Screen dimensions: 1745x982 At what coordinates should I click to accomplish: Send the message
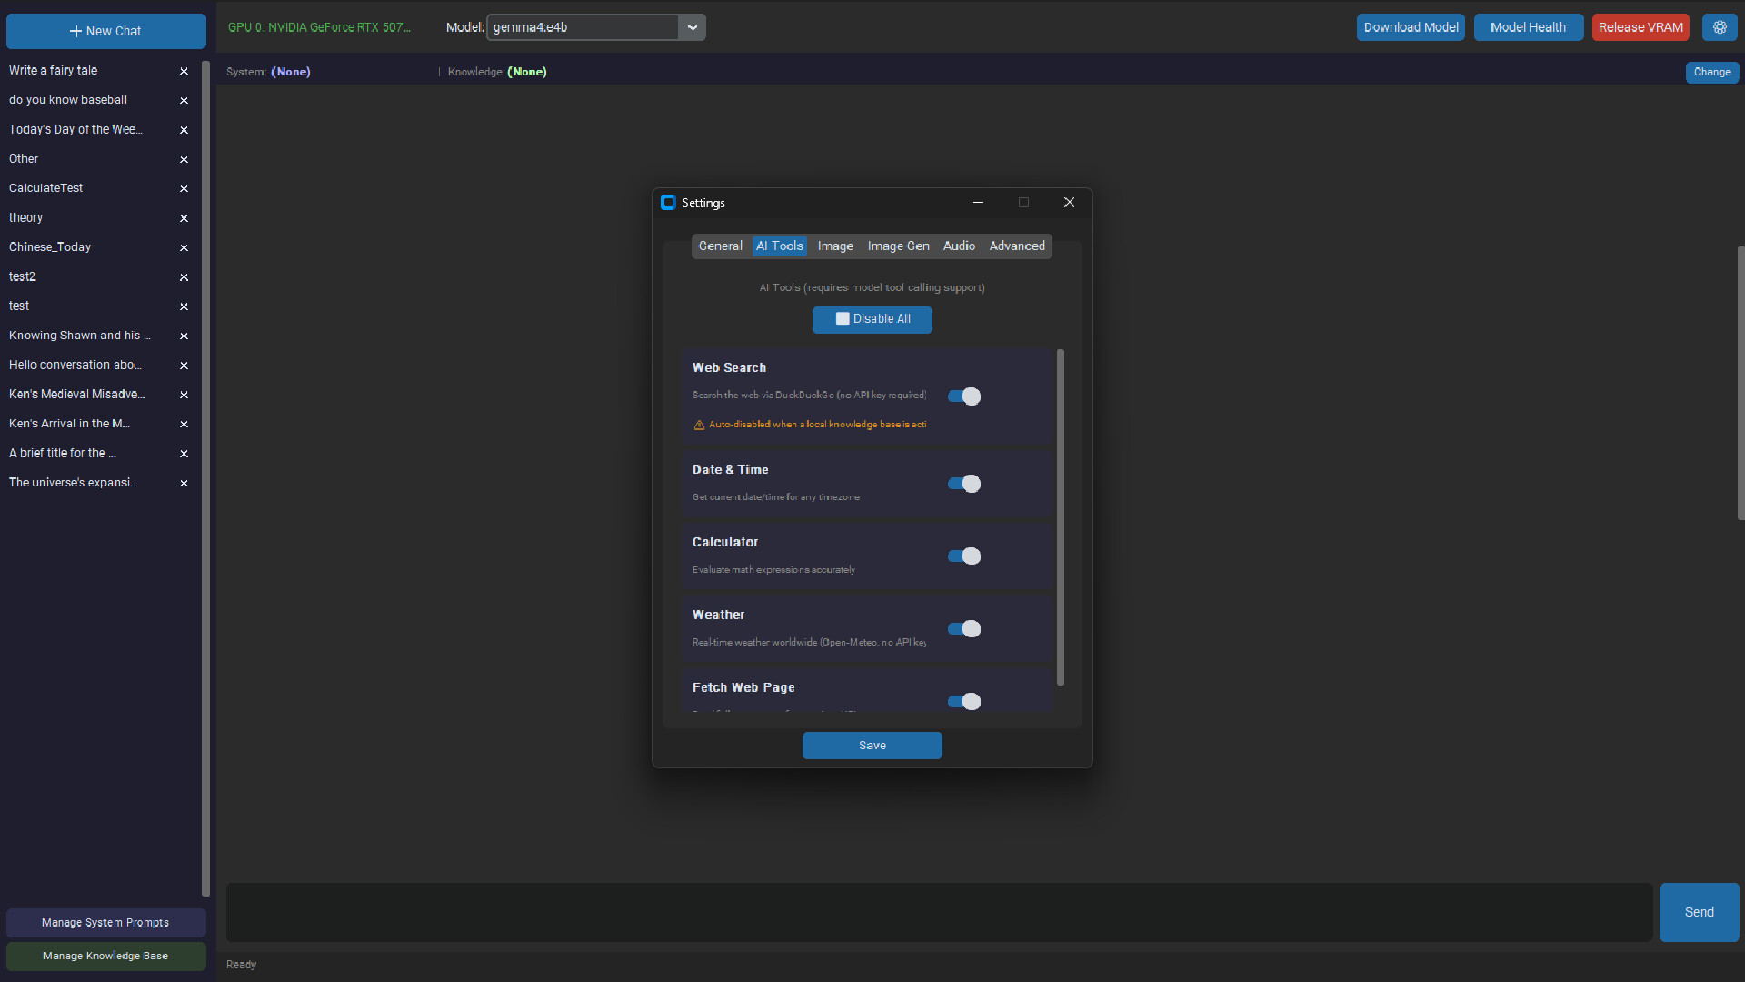pyautogui.click(x=1699, y=912)
